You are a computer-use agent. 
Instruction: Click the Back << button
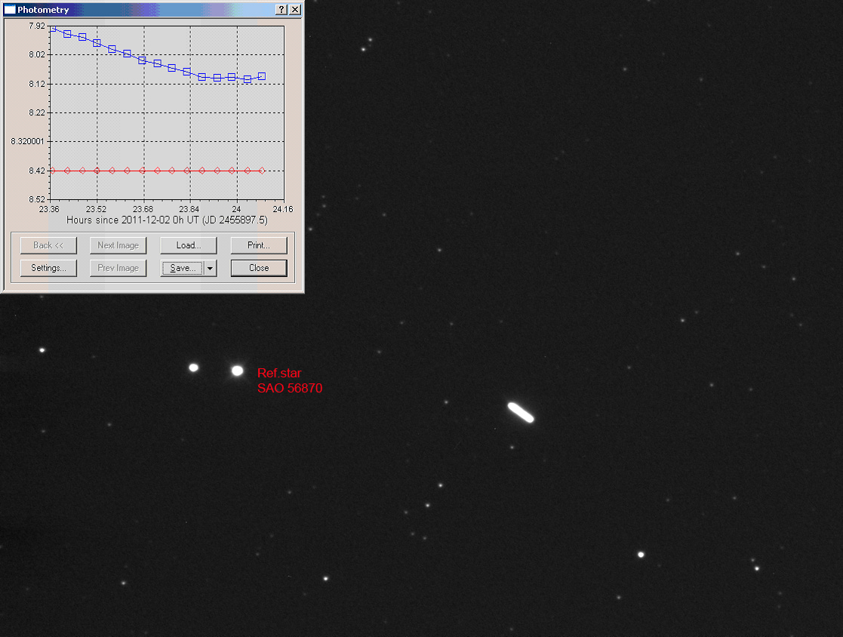[x=48, y=245]
